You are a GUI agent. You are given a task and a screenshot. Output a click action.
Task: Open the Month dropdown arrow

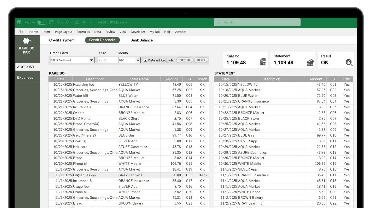pyautogui.click(x=138, y=60)
